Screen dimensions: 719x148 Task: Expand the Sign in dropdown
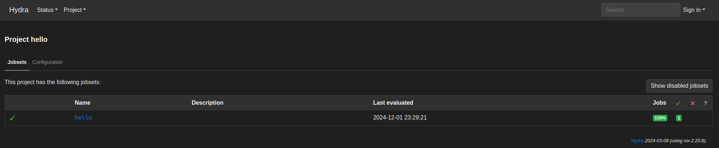[x=694, y=10]
